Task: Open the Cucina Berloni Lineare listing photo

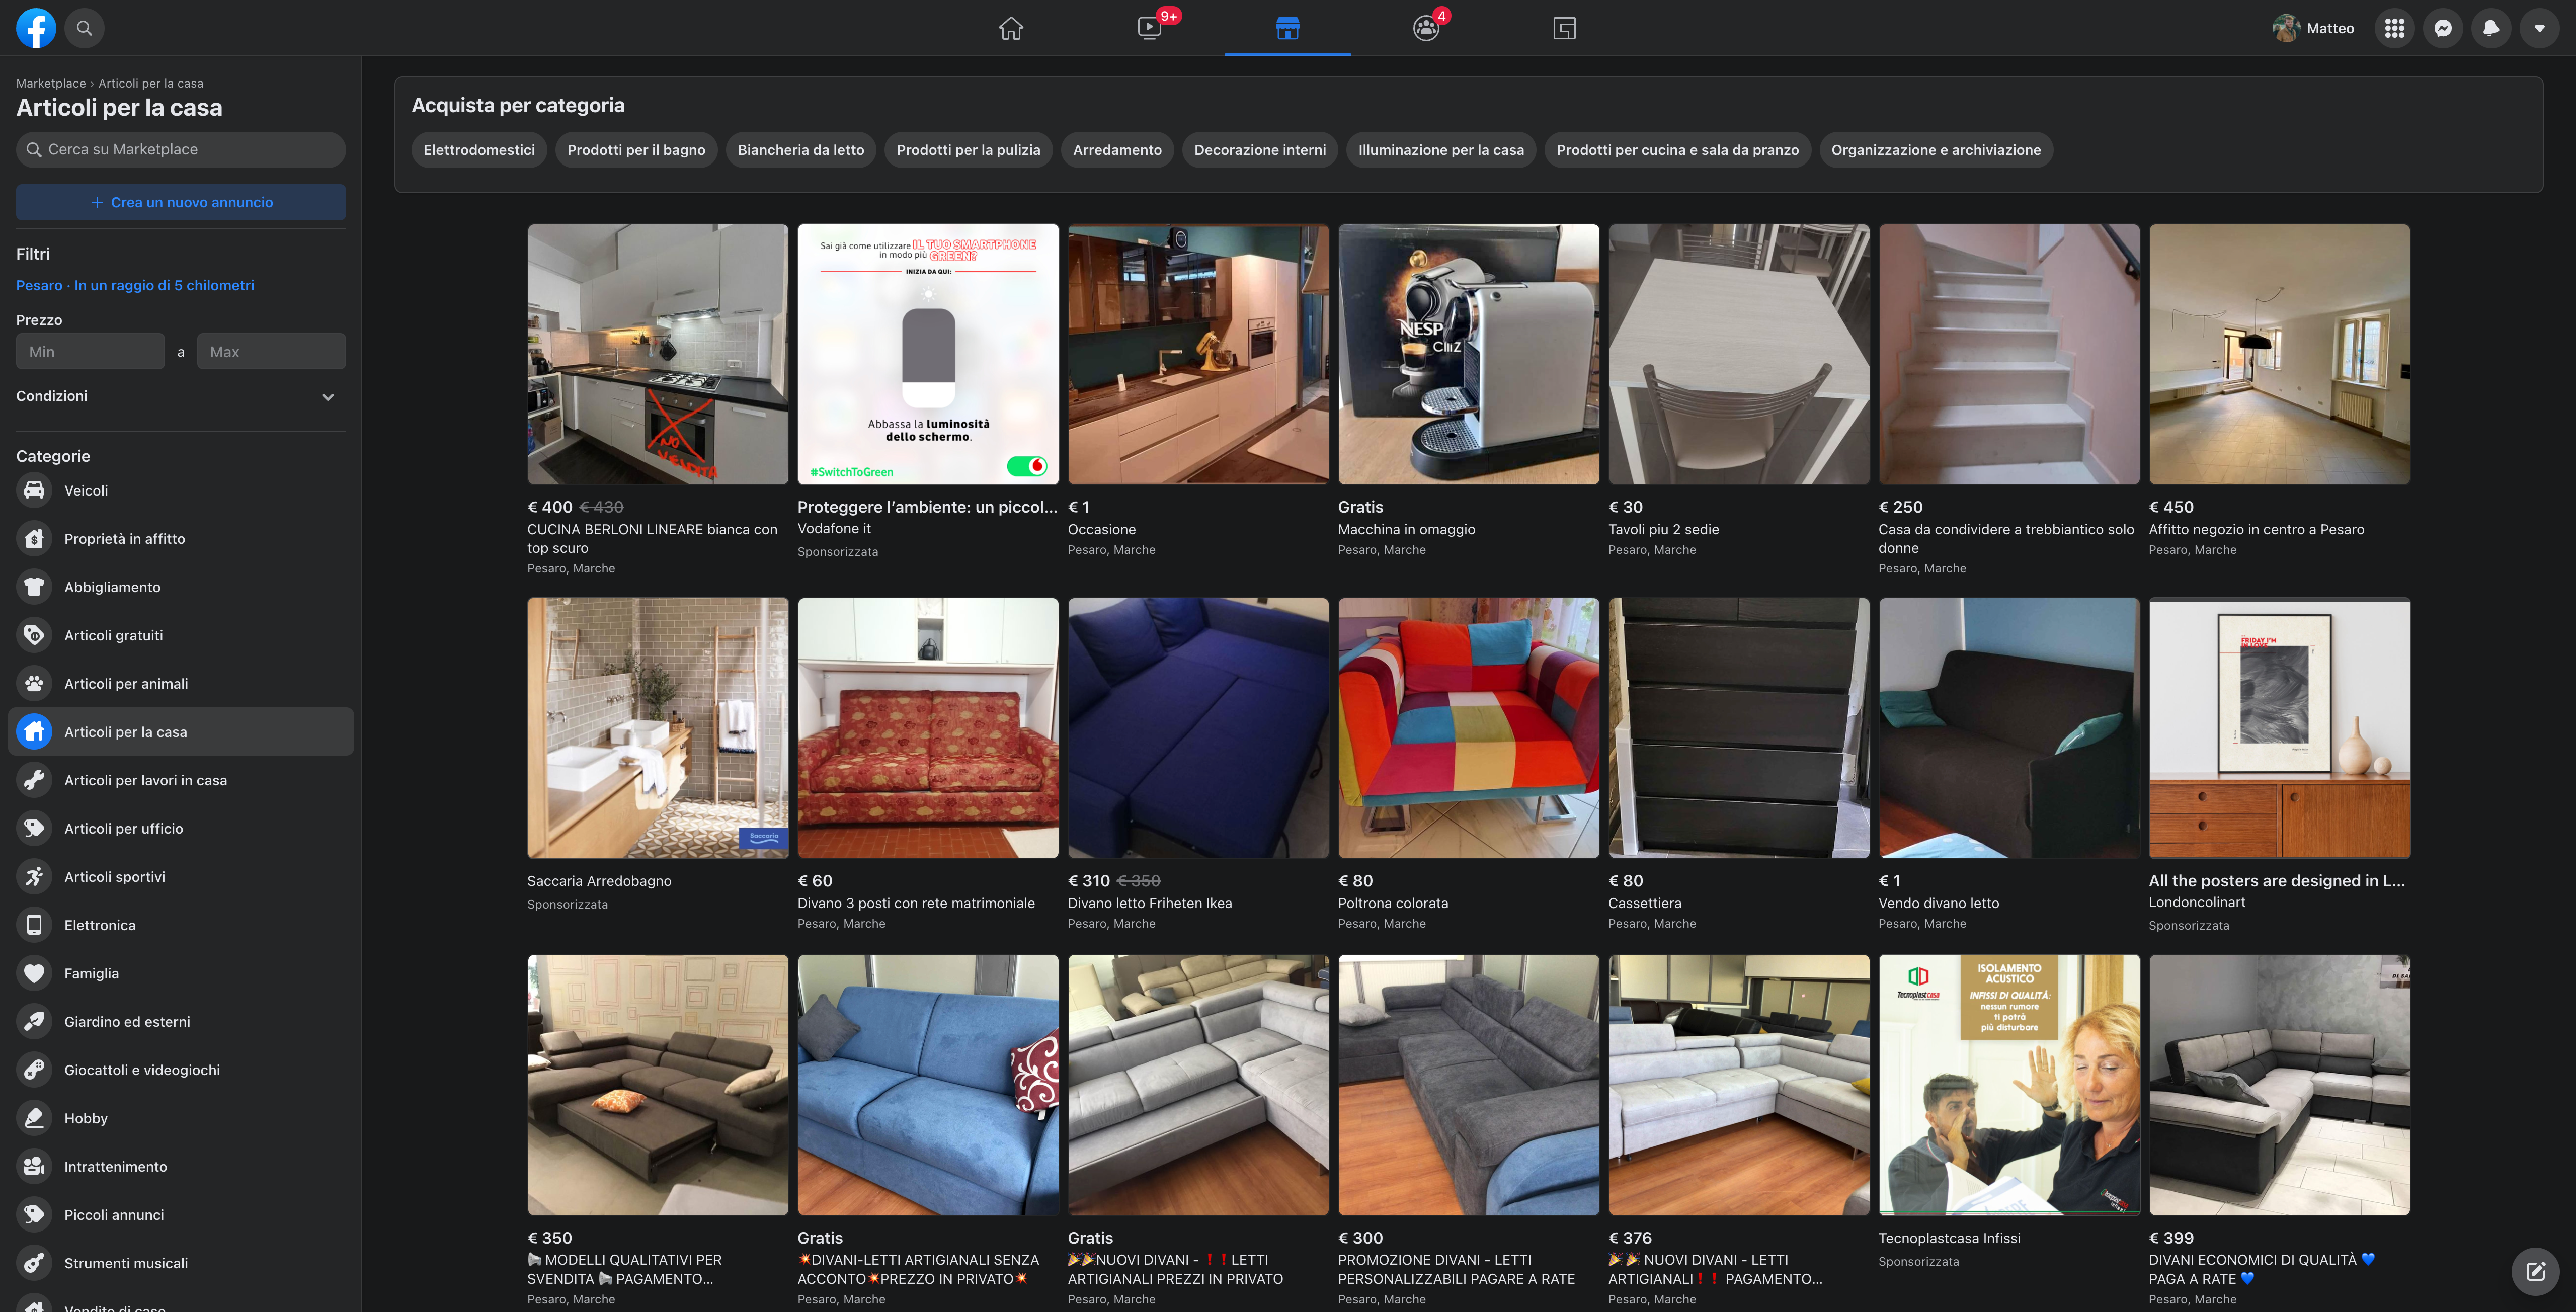Action: (658, 354)
